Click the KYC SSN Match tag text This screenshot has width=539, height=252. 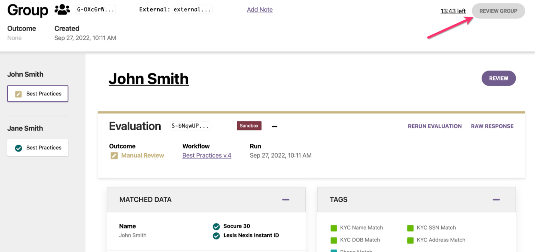click(x=436, y=228)
